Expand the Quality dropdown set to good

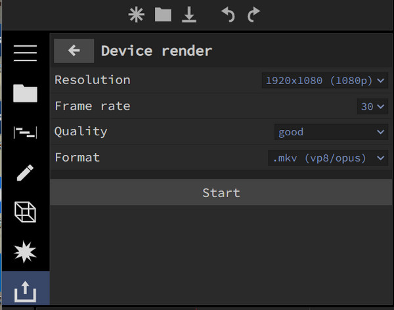click(331, 132)
